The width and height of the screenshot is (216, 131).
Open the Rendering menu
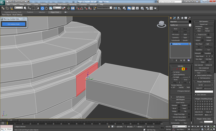[73, 4]
